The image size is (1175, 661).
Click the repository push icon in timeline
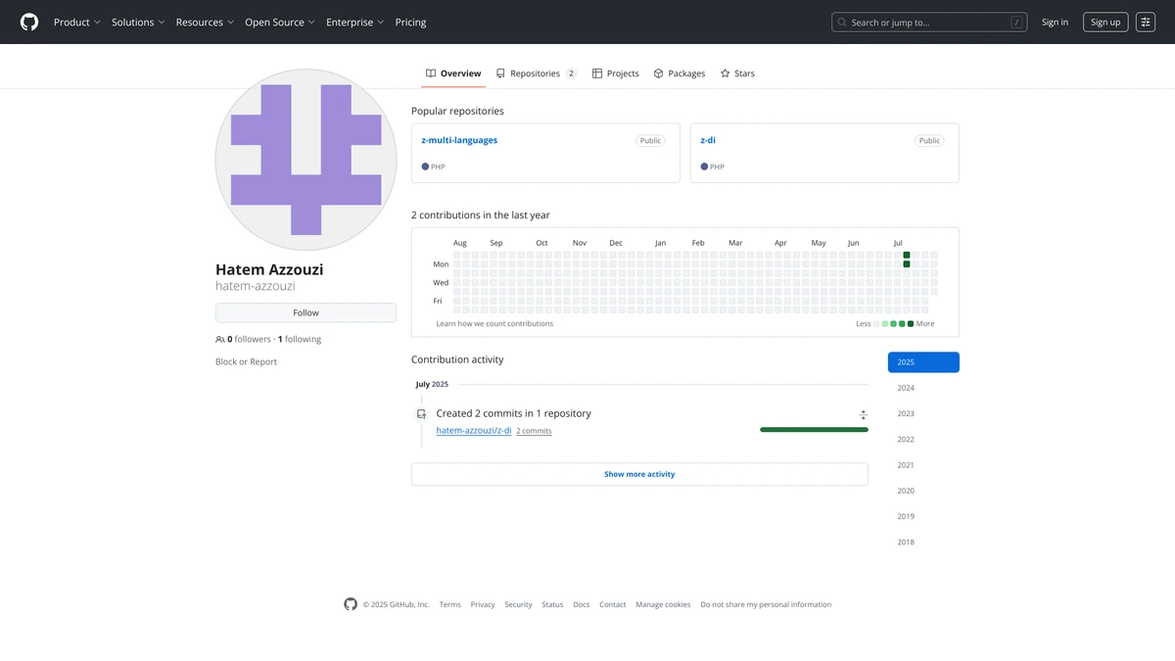[421, 414]
